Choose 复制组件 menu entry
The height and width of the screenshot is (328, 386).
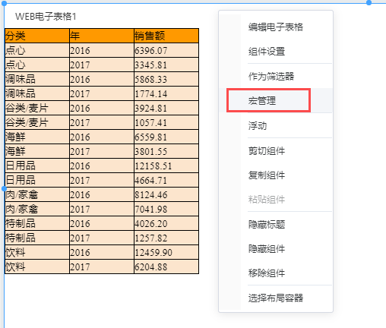[x=276, y=175]
